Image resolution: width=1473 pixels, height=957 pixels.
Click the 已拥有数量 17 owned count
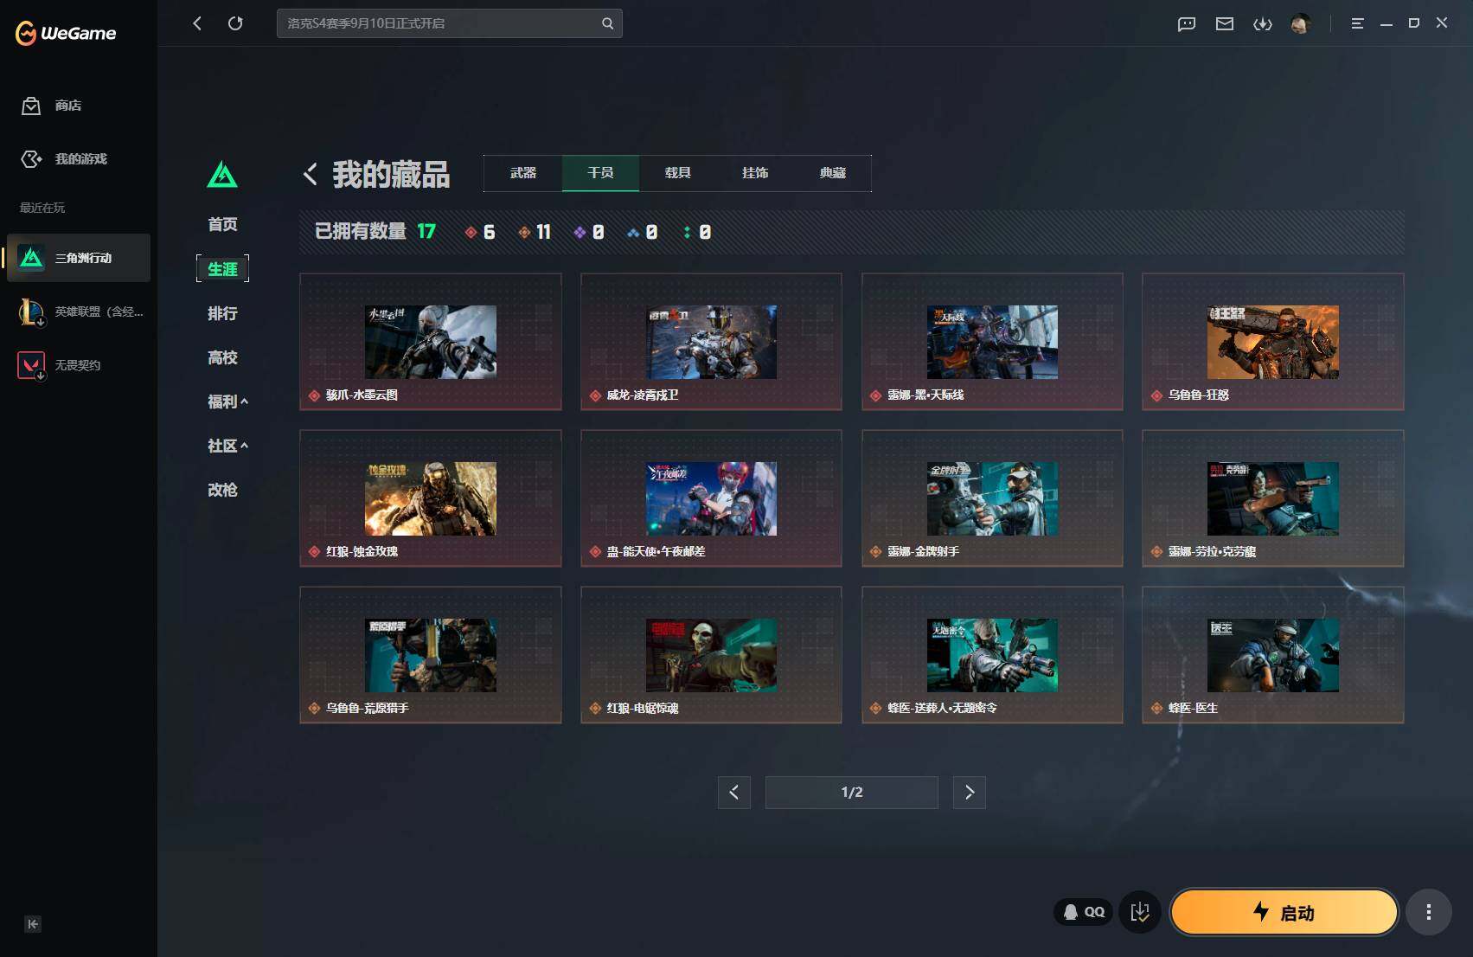[375, 231]
